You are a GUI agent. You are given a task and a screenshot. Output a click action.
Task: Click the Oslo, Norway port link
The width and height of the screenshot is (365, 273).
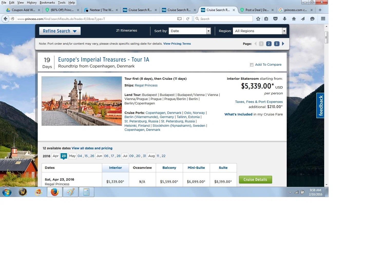click(194, 113)
